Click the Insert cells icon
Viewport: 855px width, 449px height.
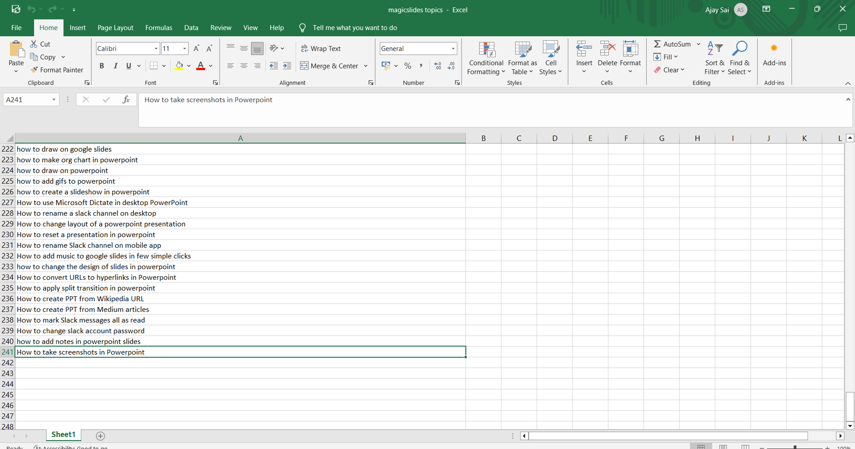point(584,49)
